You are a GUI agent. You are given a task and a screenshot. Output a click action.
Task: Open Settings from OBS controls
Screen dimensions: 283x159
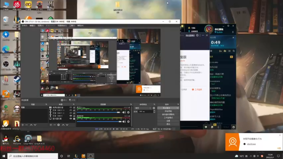168,121
